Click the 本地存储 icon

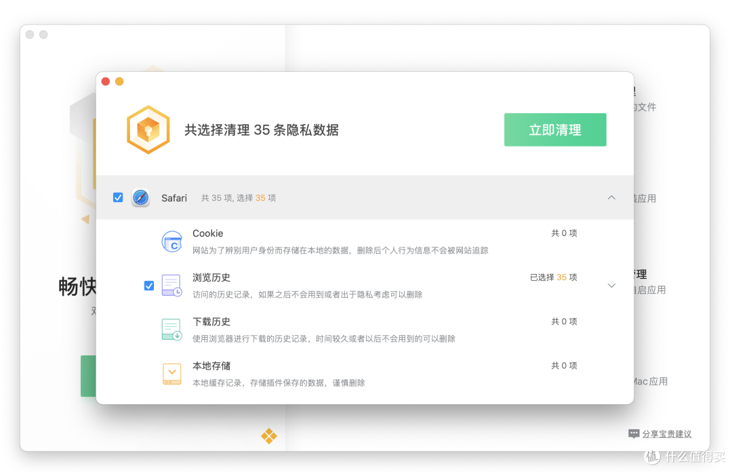click(x=171, y=374)
